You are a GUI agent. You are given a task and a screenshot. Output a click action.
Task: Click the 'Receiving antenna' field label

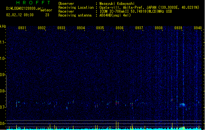75,15
